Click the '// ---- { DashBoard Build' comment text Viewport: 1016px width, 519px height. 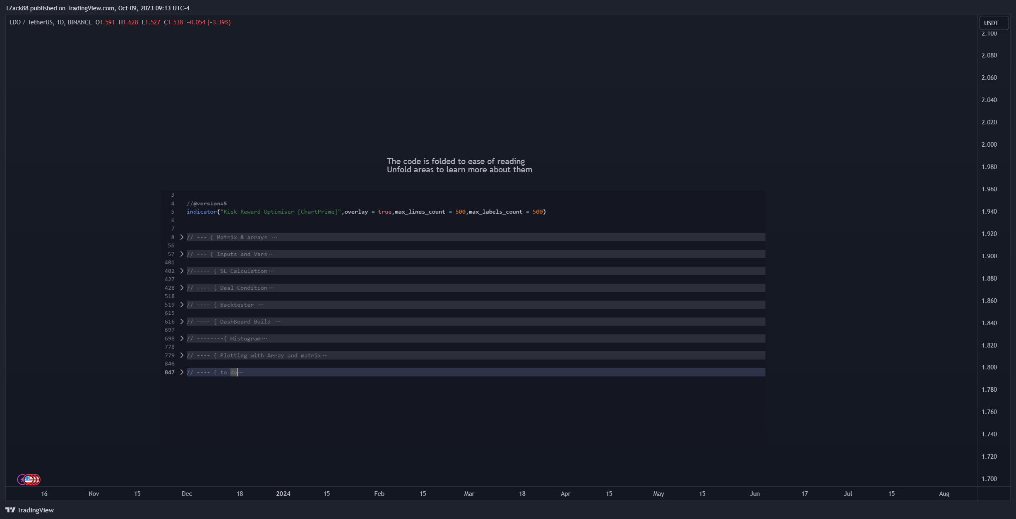click(228, 321)
